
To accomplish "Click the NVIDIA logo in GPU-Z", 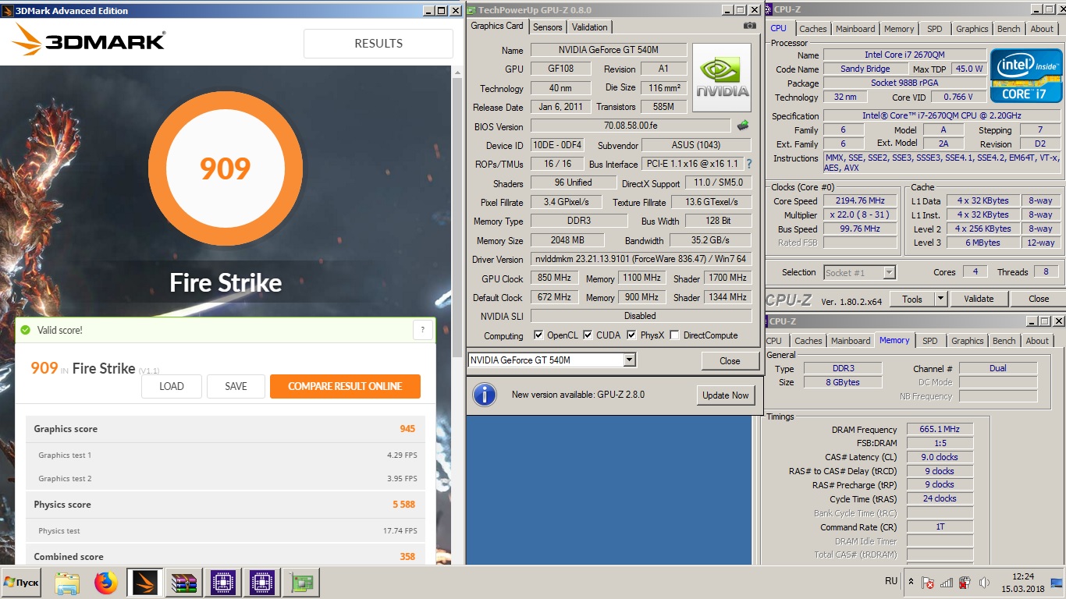I will 722,78.
